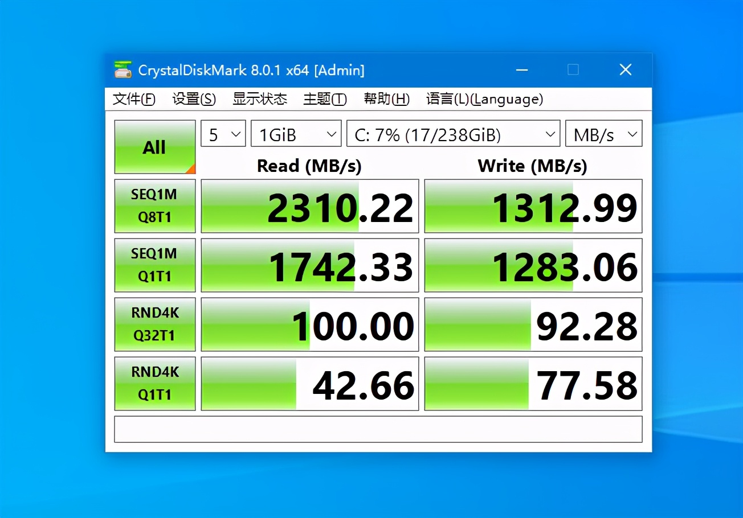
Task: Close the CrystalDiskMark window
Action: click(x=626, y=70)
